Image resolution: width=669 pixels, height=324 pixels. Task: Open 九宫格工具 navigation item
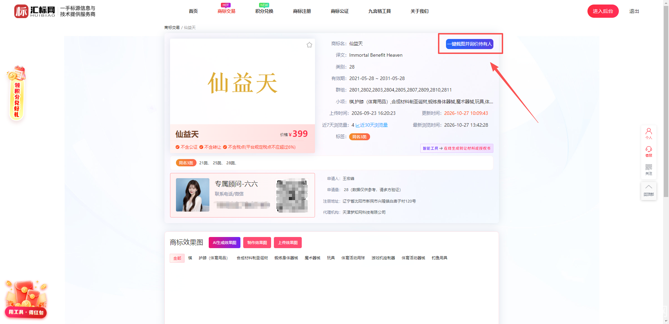tap(379, 11)
